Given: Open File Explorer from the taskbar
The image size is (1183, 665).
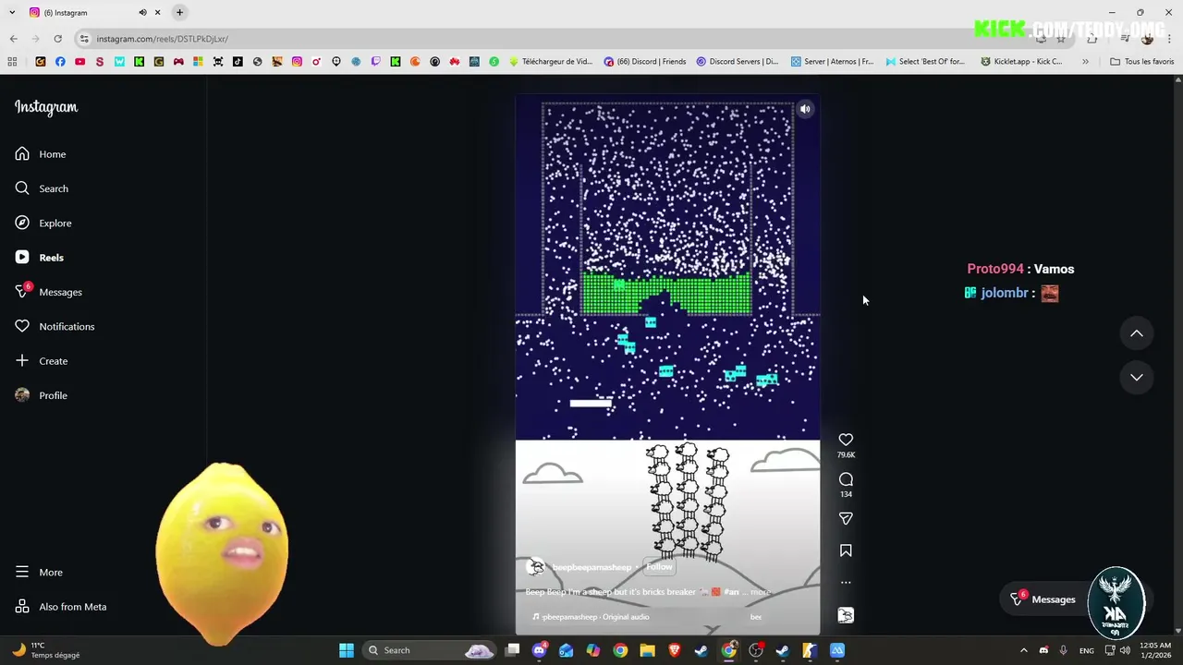Looking at the screenshot, I should coord(647,650).
